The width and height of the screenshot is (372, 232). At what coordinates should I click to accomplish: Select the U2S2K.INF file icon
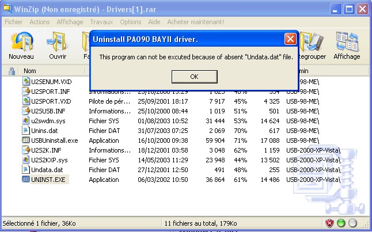(x=26, y=150)
